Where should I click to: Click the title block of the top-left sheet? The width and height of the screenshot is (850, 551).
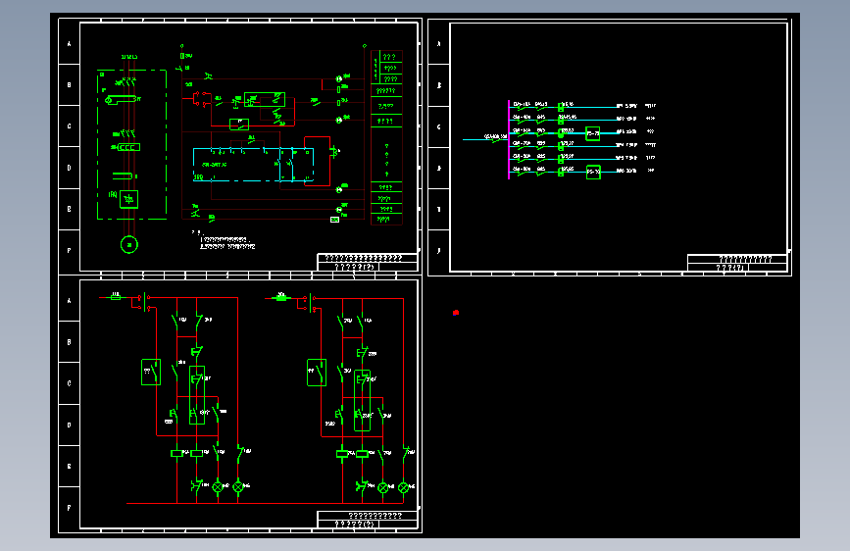click(367, 262)
